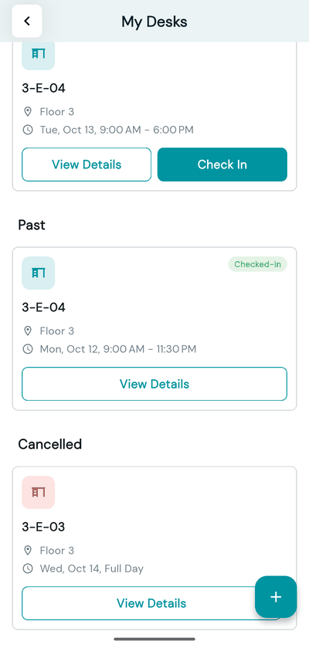
Task: Tap the back arrow in the header
Action: click(27, 21)
